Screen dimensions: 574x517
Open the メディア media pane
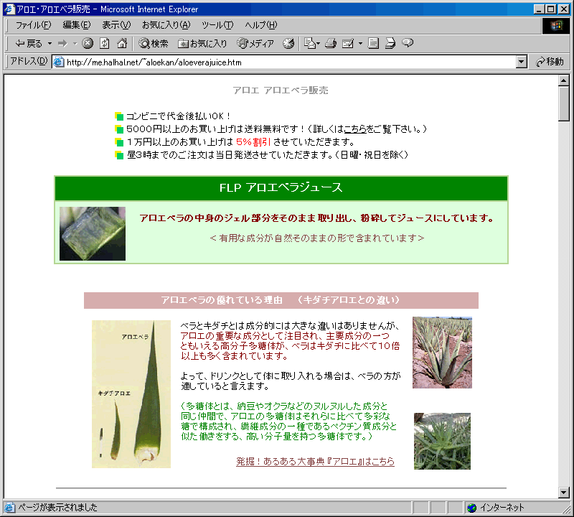click(x=255, y=44)
